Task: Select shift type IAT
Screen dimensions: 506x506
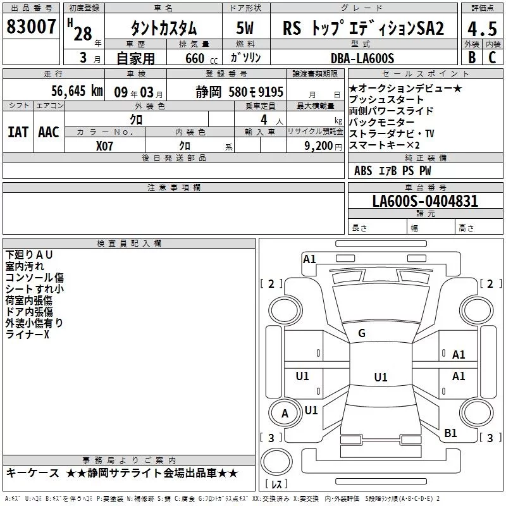Action: point(18,132)
